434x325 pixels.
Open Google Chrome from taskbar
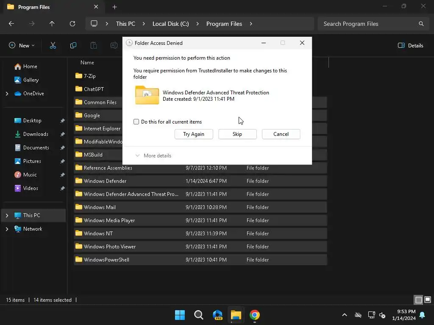click(255, 315)
